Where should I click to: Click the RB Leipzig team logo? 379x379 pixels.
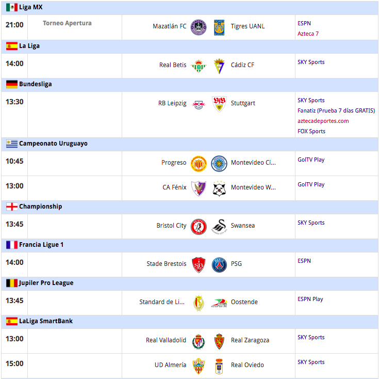tap(199, 104)
